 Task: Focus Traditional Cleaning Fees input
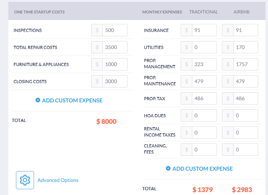[204, 150]
